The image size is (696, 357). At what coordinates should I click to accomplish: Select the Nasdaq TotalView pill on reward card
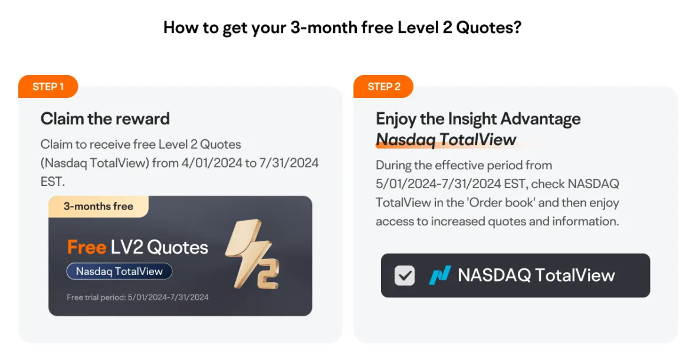(119, 271)
